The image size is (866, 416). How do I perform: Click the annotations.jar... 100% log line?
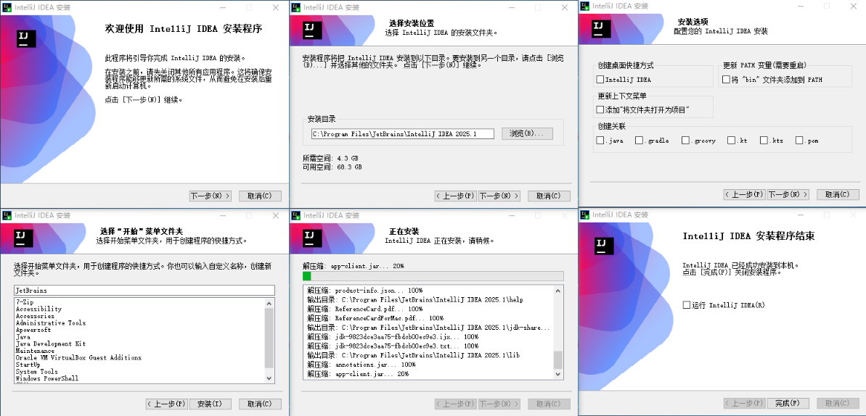pos(361,365)
